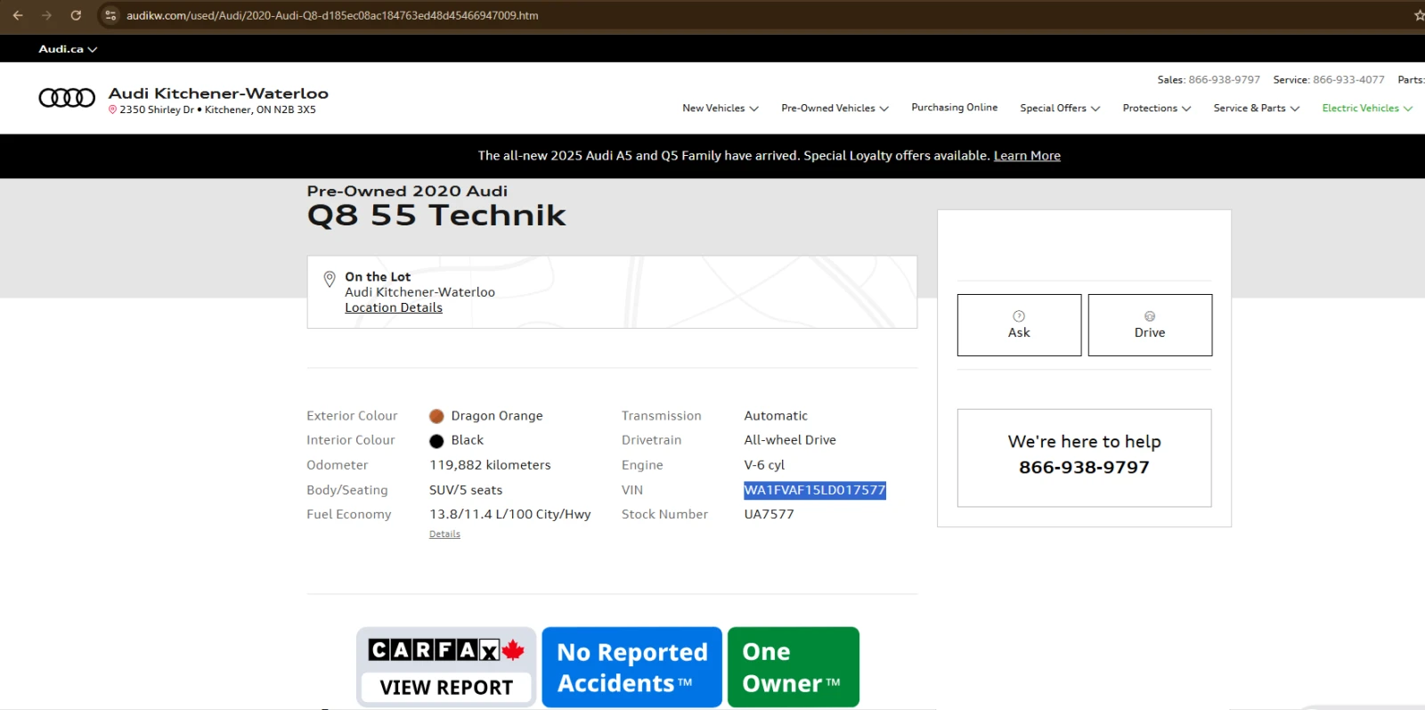
Task: Click the site information icon in address bar
Action: click(x=110, y=15)
